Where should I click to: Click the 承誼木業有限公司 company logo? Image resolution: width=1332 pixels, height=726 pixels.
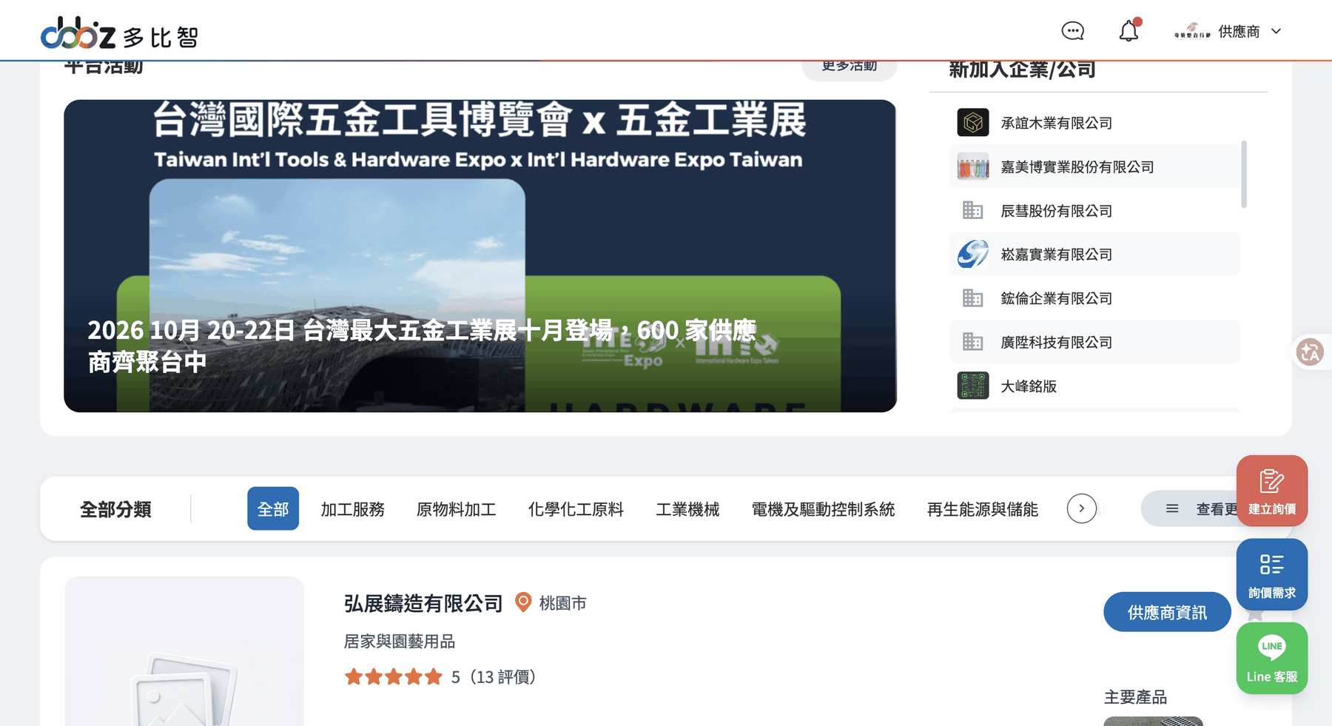[x=972, y=122]
